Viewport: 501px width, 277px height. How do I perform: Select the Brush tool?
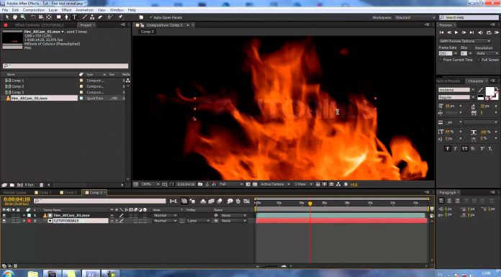(84, 17)
